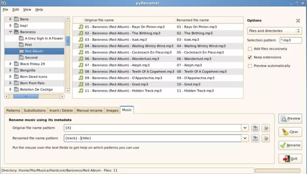Click the edit icon beside Renamed file name pattern
The width and height of the screenshot is (307, 174).
click(x=266, y=138)
